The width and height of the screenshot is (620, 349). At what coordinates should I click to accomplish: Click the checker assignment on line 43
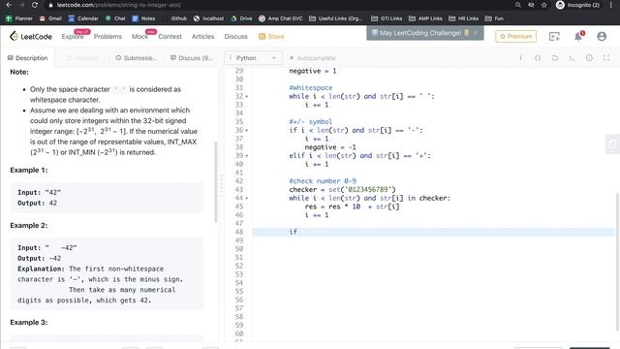[x=342, y=190]
